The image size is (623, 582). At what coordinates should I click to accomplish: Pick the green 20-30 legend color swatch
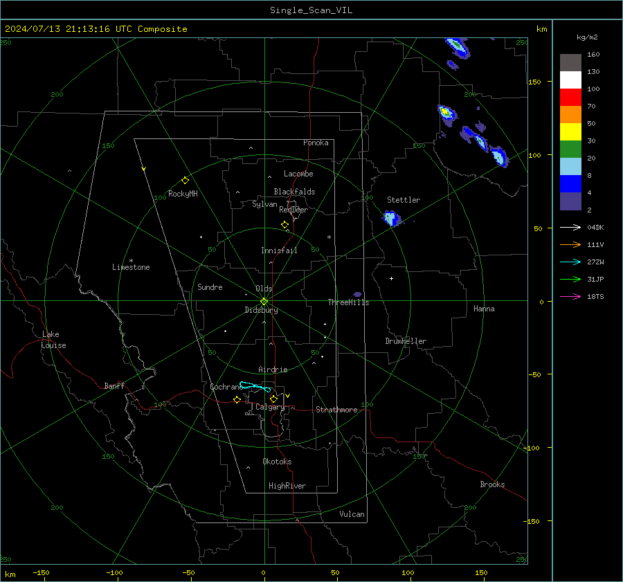click(570, 149)
